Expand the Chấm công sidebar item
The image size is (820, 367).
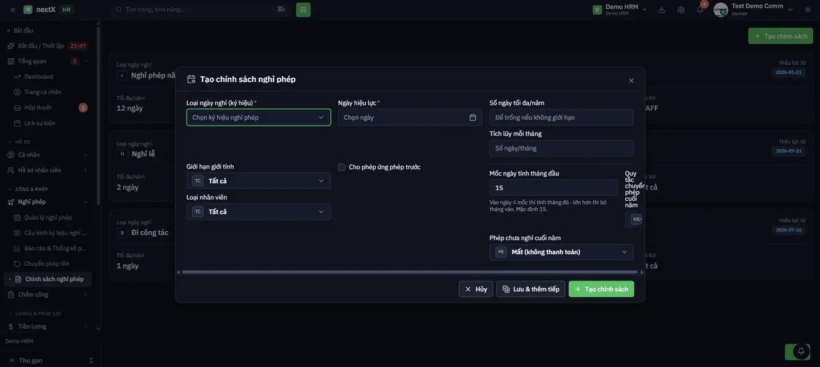tap(86, 295)
